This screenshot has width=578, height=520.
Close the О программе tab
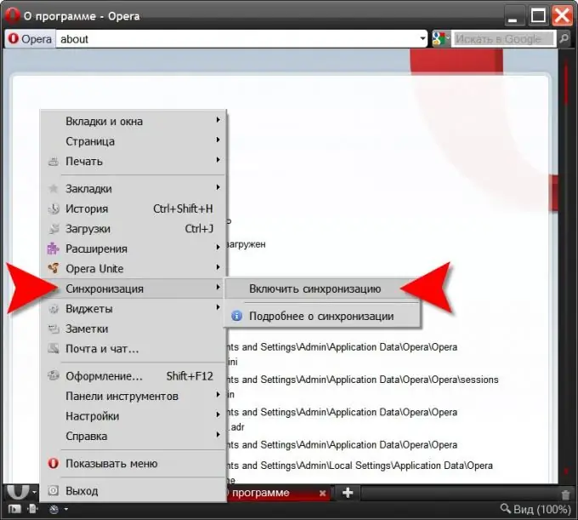click(322, 493)
